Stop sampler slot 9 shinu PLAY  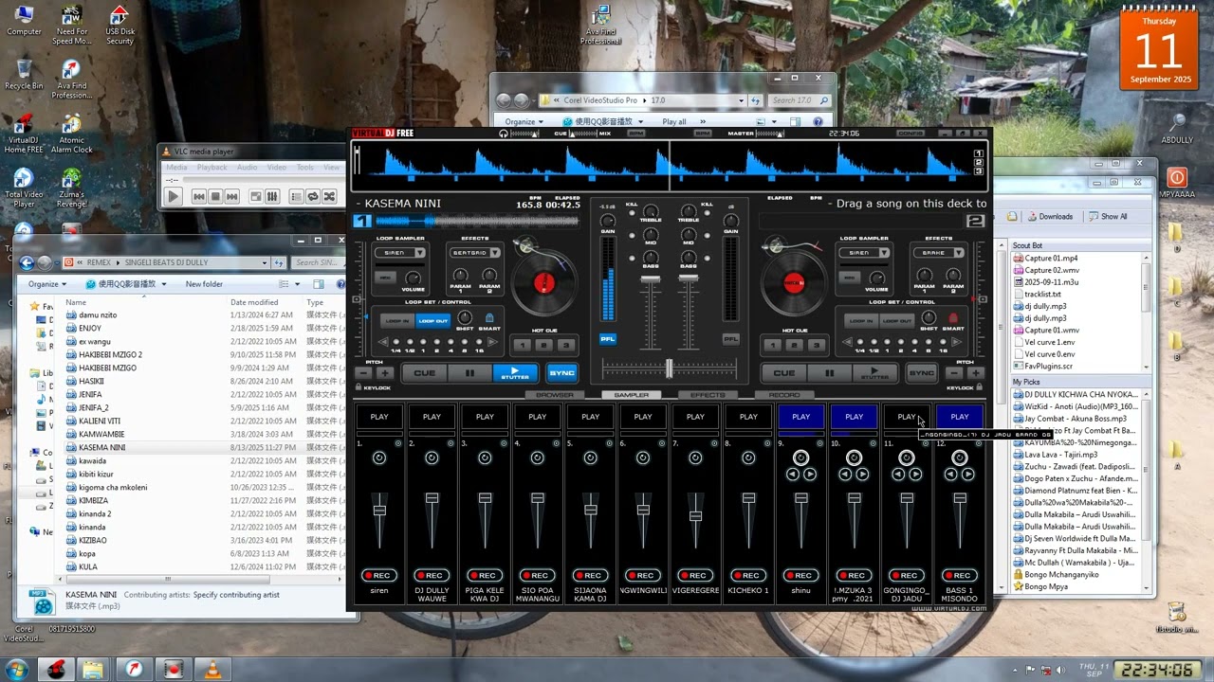(x=801, y=417)
